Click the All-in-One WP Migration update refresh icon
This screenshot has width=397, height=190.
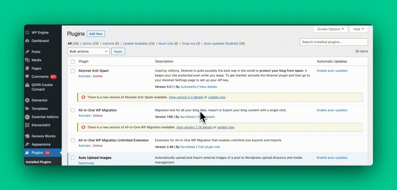click(x=83, y=127)
